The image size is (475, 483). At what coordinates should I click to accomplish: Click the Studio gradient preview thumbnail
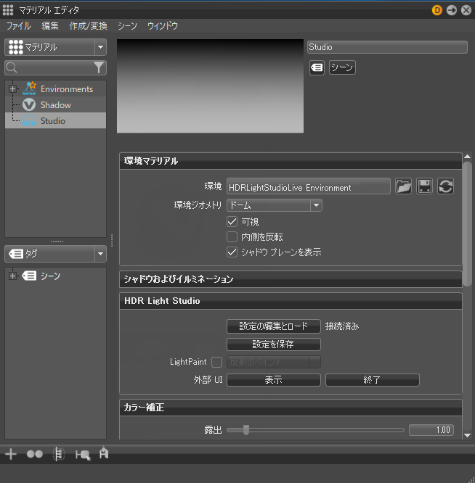(x=210, y=86)
